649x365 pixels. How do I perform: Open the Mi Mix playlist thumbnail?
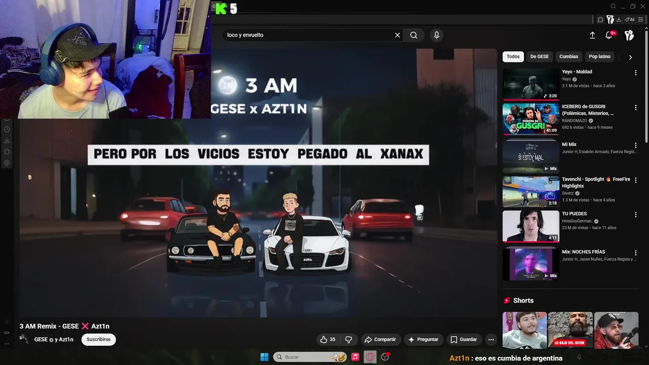(531, 157)
